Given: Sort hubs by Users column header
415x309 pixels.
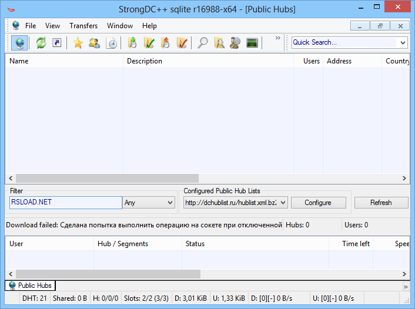Looking at the screenshot, I should [309, 61].
